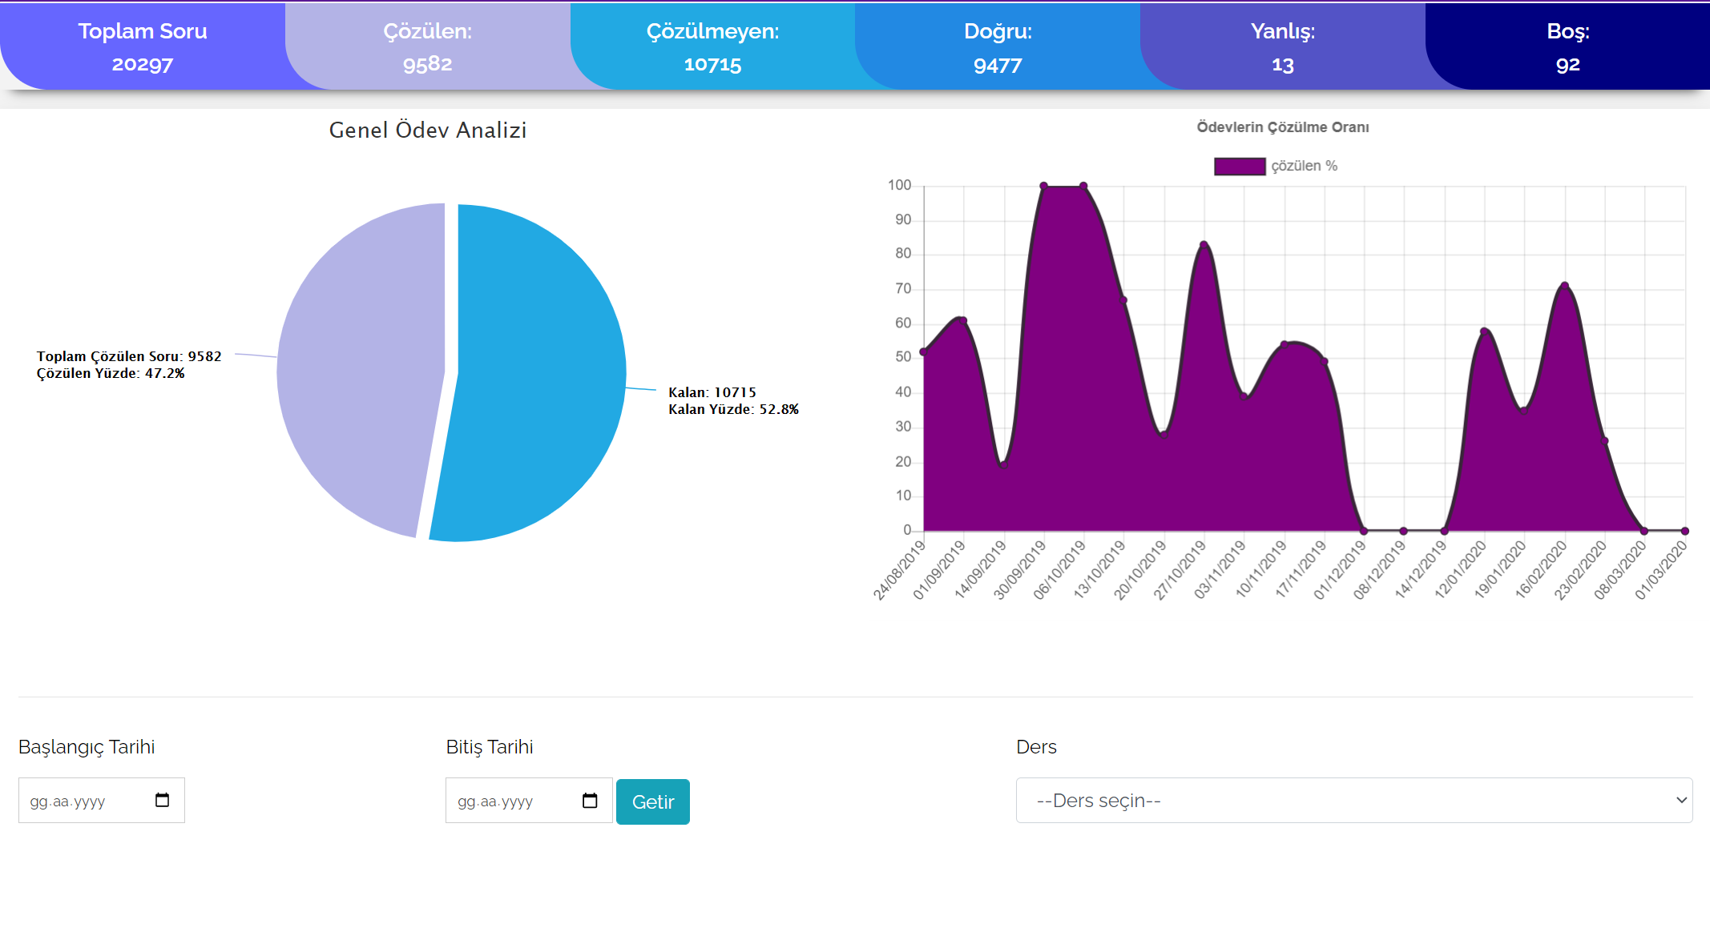Click the Getir button
Image resolution: width=1710 pixels, height=936 pixels.
coord(652,801)
